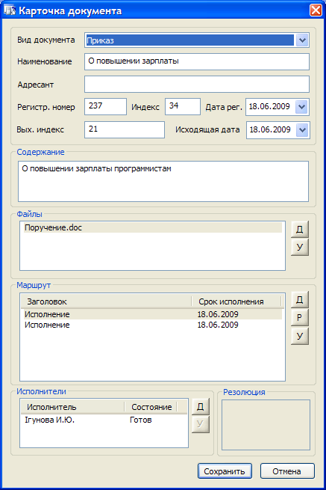Viewport: 326px width, 490px height.
Task: Click the Индекс field containing 34
Action: [183, 106]
